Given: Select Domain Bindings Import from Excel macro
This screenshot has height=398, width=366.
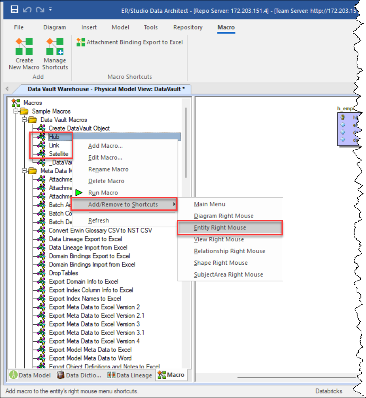Looking at the screenshot, I should (x=92, y=264).
